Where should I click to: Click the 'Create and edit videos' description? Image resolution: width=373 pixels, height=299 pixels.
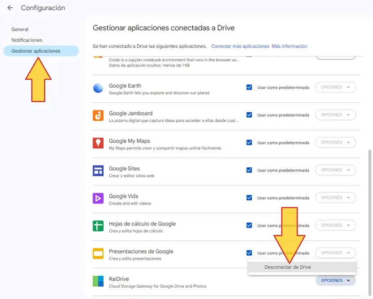(x=130, y=203)
